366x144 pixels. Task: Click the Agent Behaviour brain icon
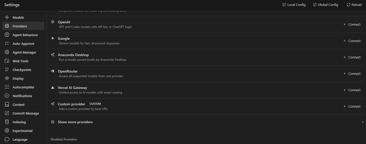7,35
